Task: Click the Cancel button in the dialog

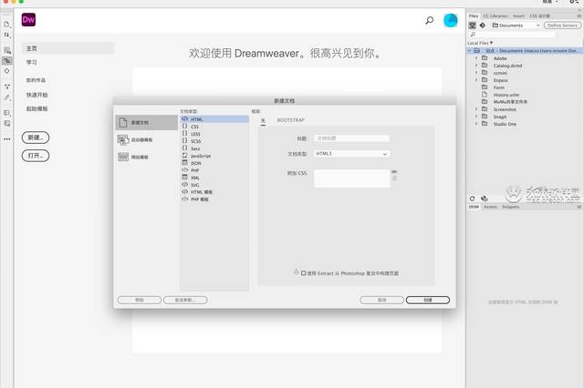Action: pyautogui.click(x=381, y=300)
